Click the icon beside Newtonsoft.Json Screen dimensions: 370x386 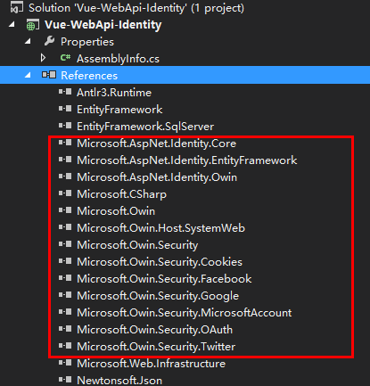click(65, 380)
